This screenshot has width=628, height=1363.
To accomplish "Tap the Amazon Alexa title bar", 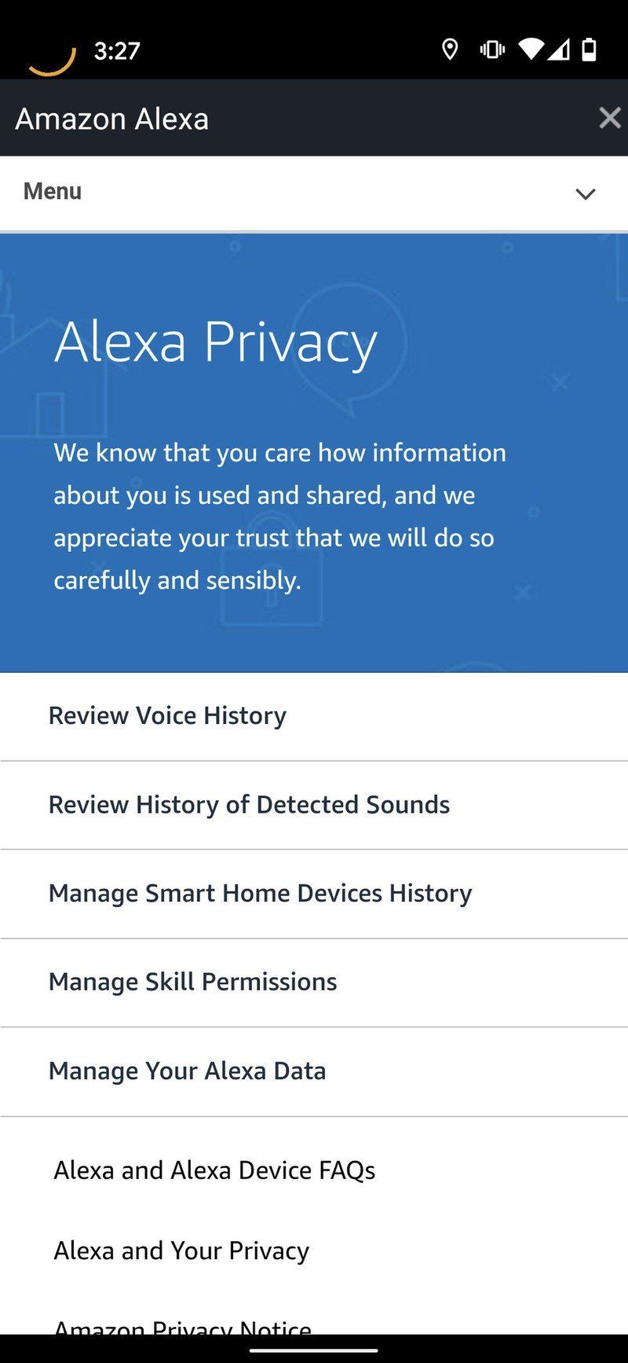I will pyautogui.click(x=111, y=118).
